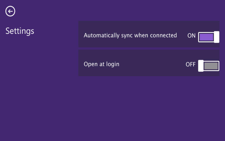Enable the Open at login switch
The image size is (225, 141).
(x=208, y=66)
